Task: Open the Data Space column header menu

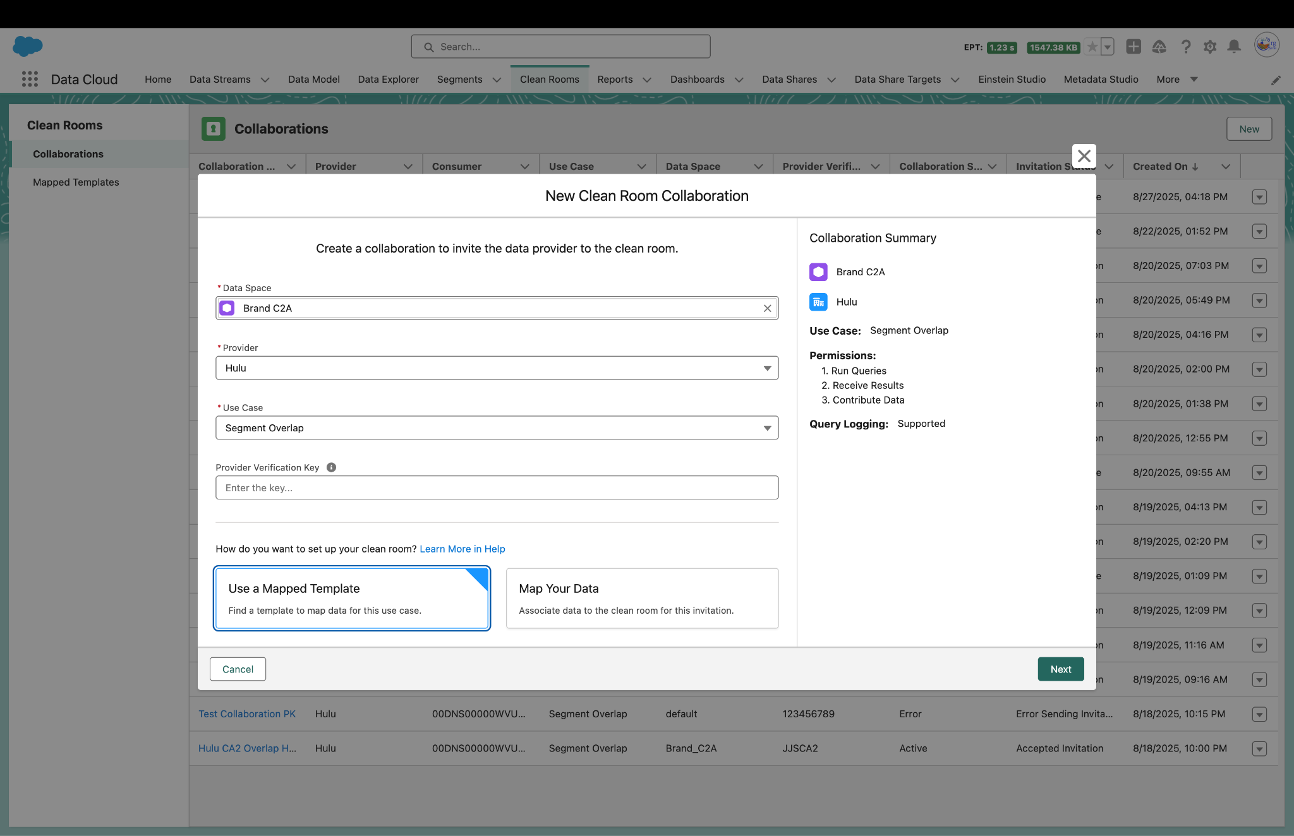Action: [759, 167]
